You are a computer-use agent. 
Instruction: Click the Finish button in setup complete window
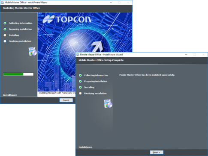pos(157,152)
